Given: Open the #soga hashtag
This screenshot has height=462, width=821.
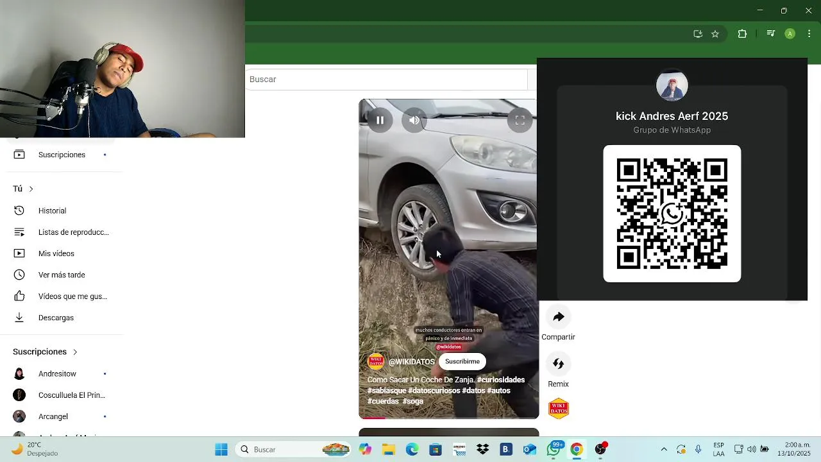Looking at the screenshot, I should coord(413,402).
